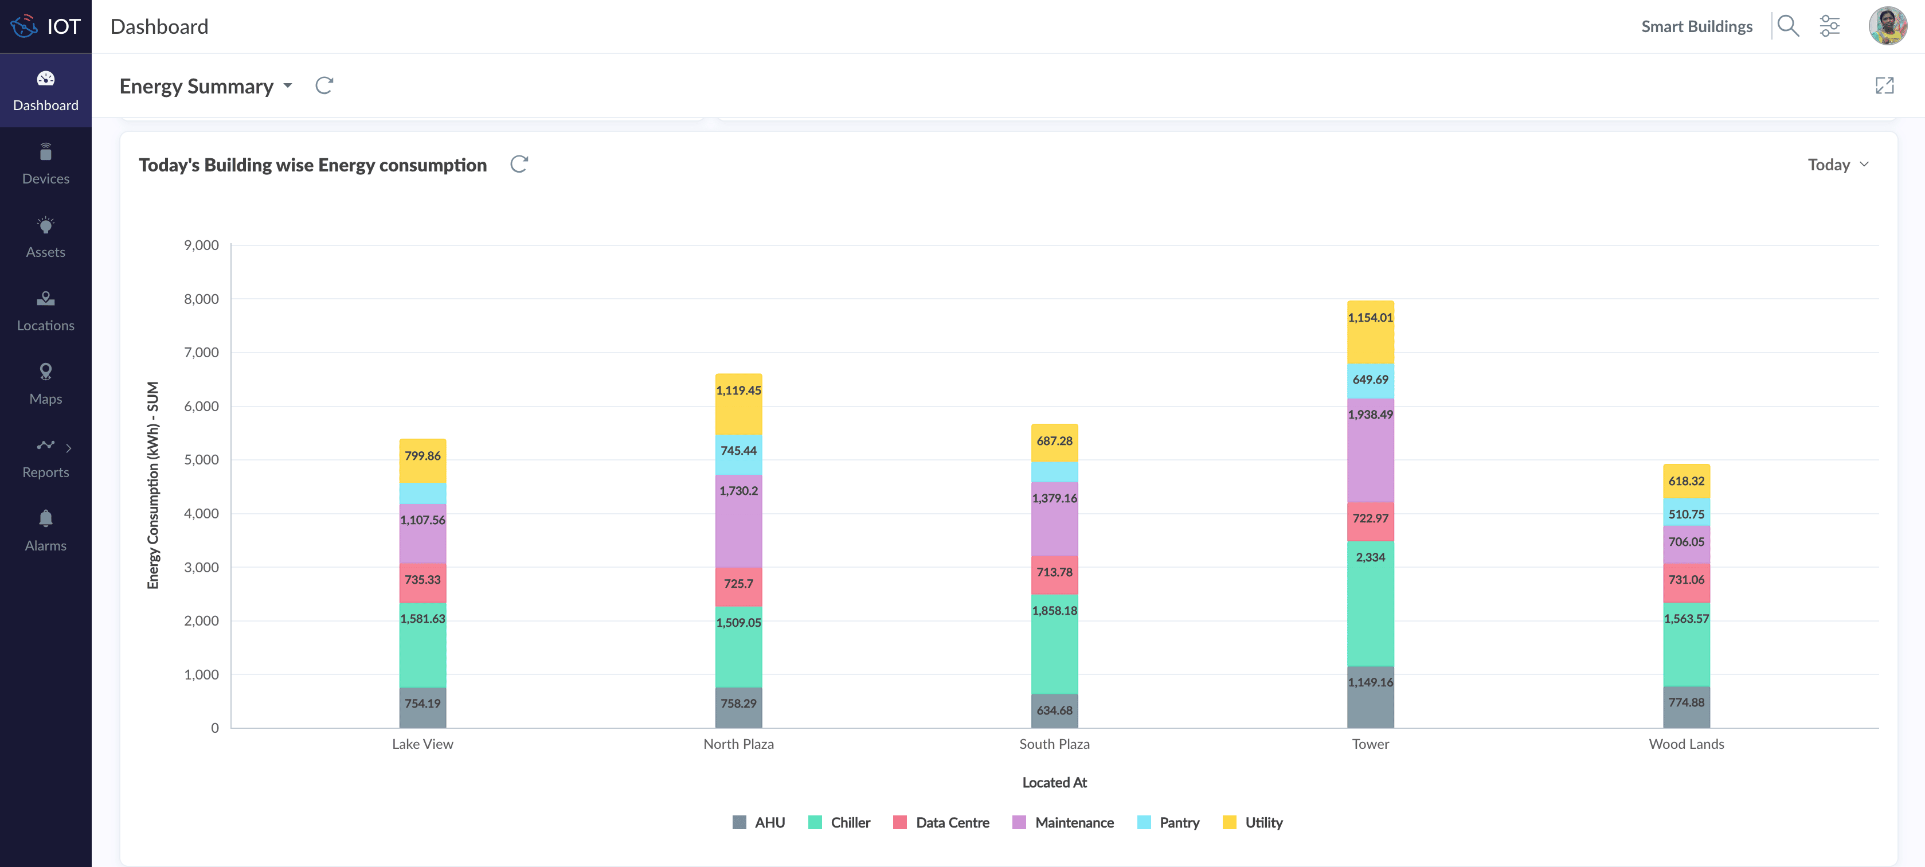Select Dashboard in the sidebar
Viewport: 1925px width, 867px height.
pyautogui.click(x=46, y=91)
